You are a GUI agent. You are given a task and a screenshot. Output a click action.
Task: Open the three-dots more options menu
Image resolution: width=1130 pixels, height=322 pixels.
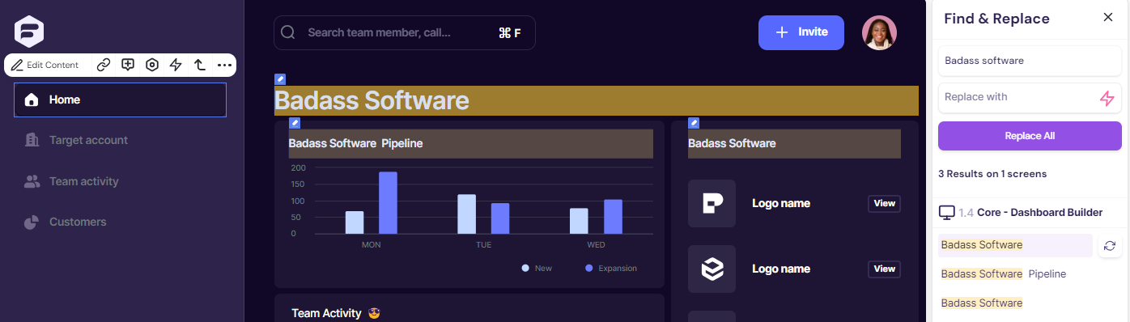click(x=224, y=65)
